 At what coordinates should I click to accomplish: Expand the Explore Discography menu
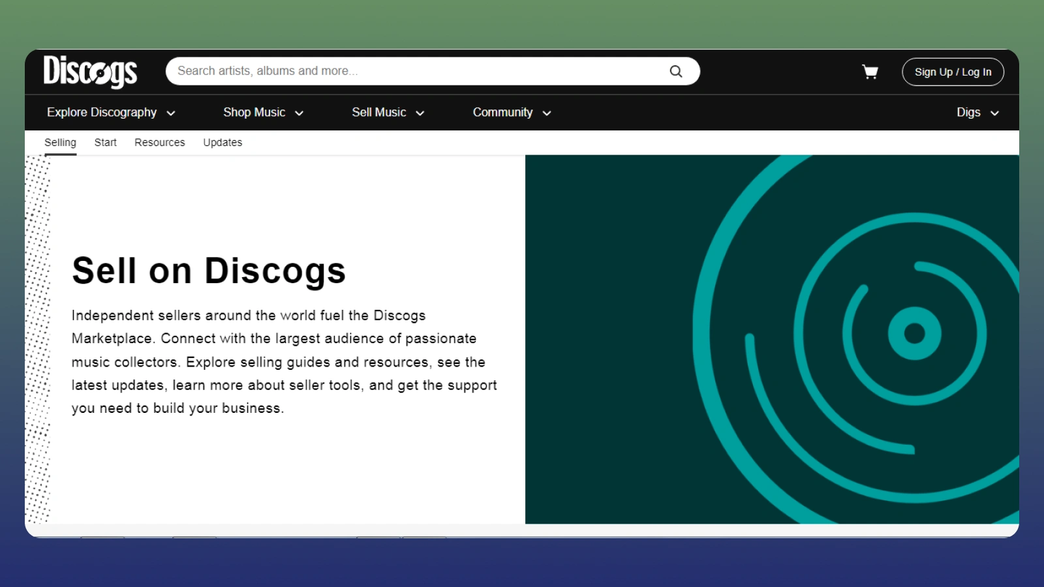coord(111,112)
